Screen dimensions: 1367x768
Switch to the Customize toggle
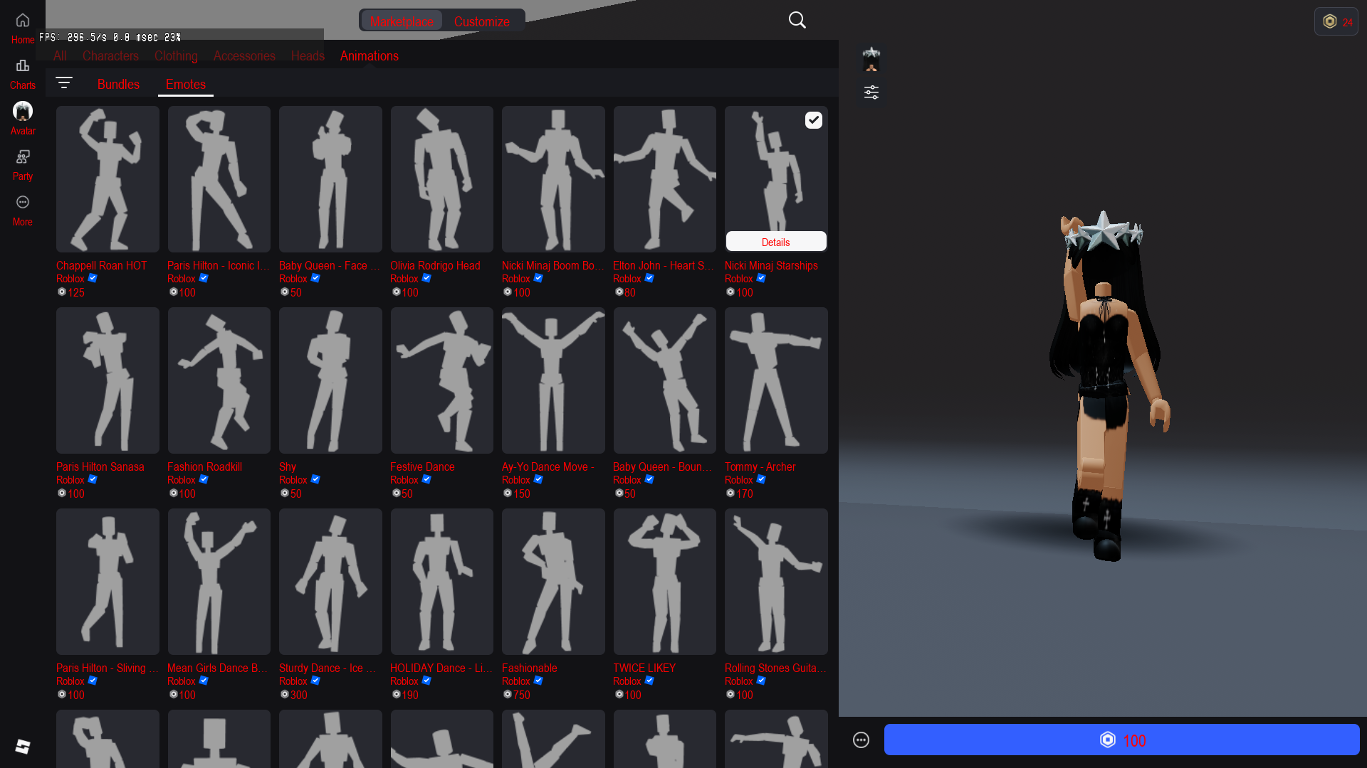click(482, 21)
